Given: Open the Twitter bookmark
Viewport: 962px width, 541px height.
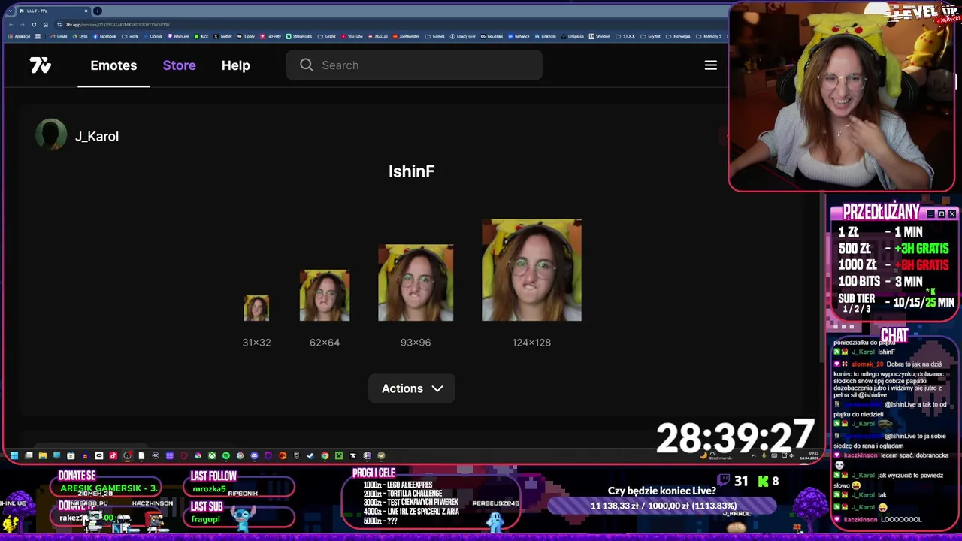Looking at the screenshot, I should pos(222,36).
